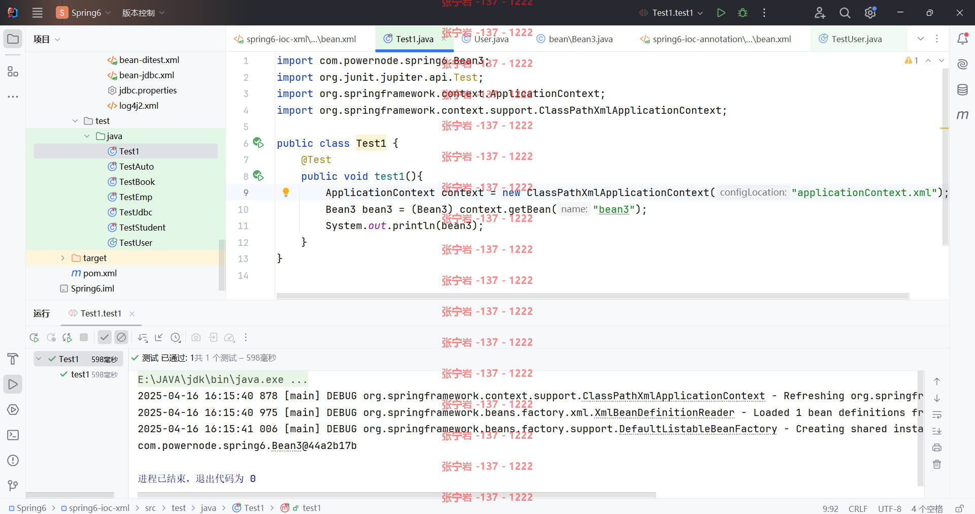Collapse the Test1 test results node

point(39,359)
